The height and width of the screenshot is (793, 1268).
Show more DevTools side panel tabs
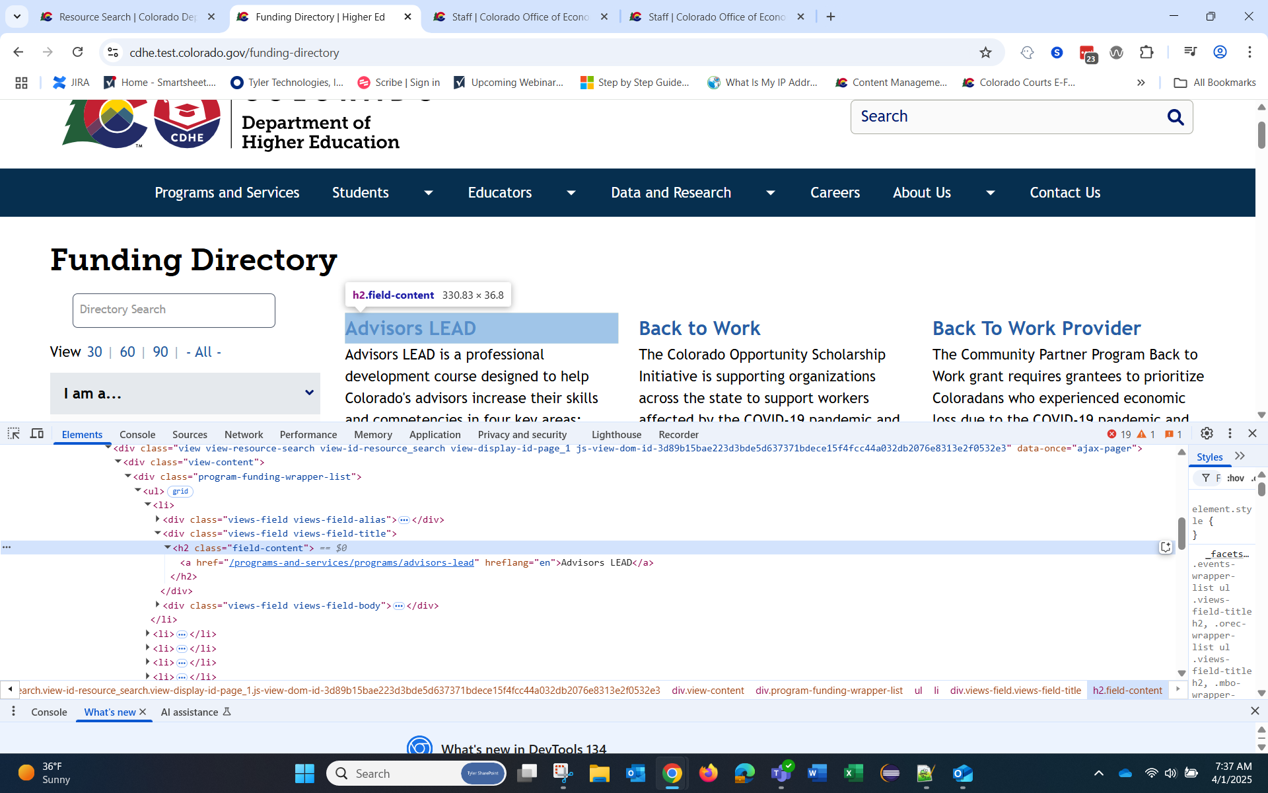tap(1240, 456)
